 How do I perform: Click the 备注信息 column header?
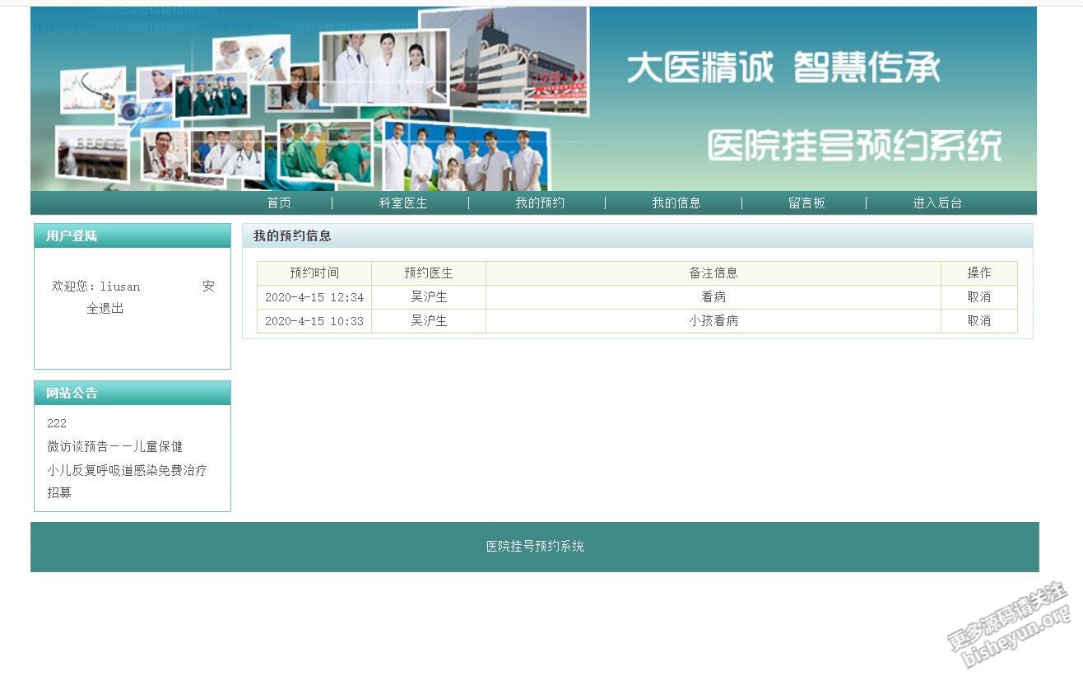[x=713, y=273]
